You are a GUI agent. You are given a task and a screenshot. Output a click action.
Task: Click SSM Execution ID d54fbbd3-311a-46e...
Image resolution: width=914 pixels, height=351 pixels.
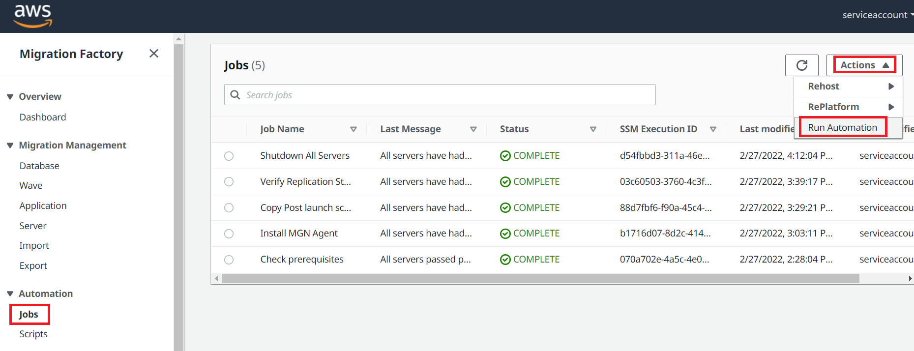pyautogui.click(x=665, y=155)
